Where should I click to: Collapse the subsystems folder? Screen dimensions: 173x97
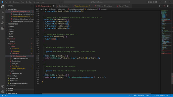[x=16, y=54]
